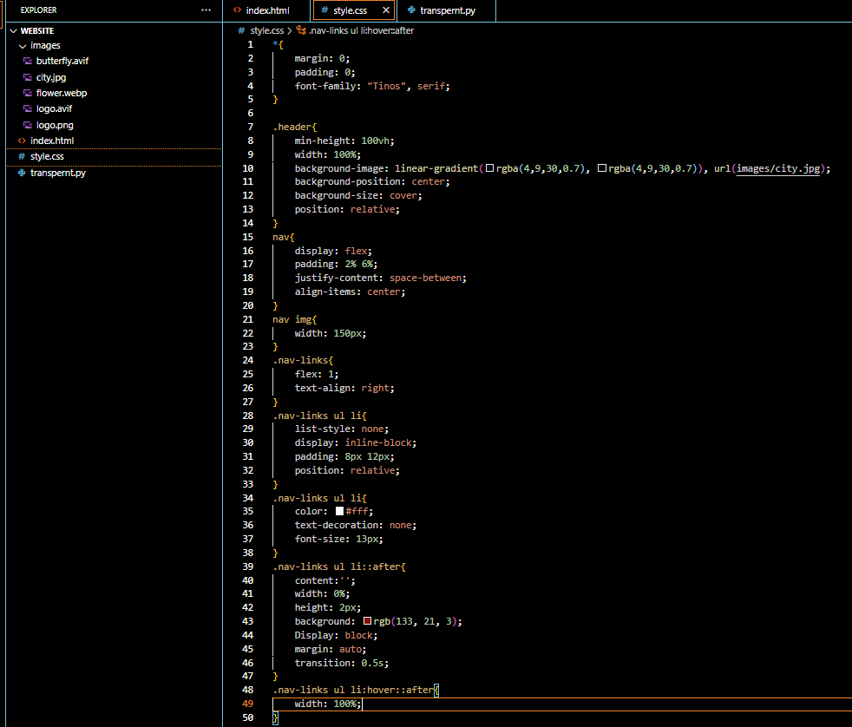Screen dimensions: 852x727
Task: Switch to the index.html tab
Action: [265, 11]
